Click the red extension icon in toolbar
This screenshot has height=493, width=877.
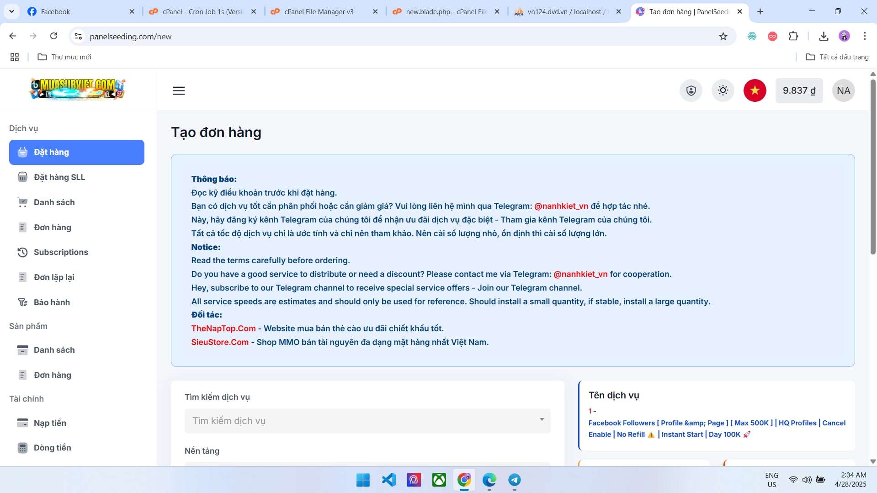point(772,36)
